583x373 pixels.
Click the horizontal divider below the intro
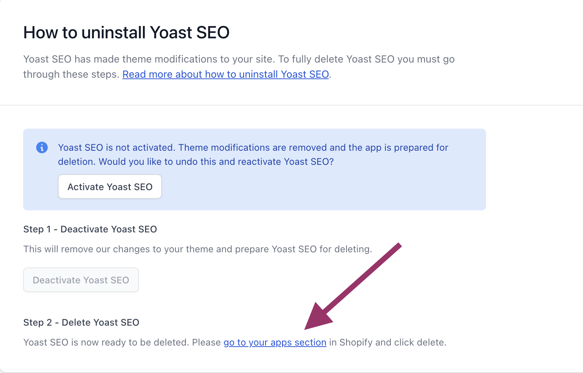[x=289, y=105]
